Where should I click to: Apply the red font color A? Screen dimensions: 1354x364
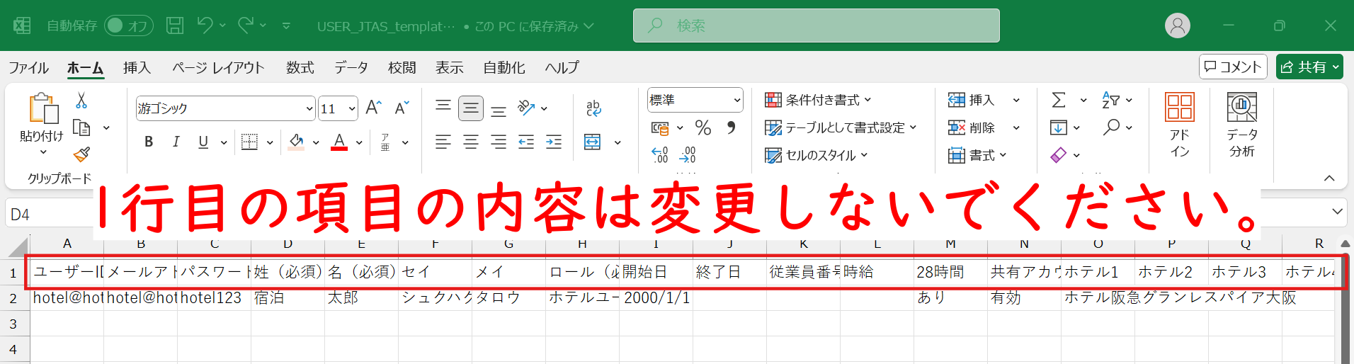pyautogui.click(x=340, y=142)
